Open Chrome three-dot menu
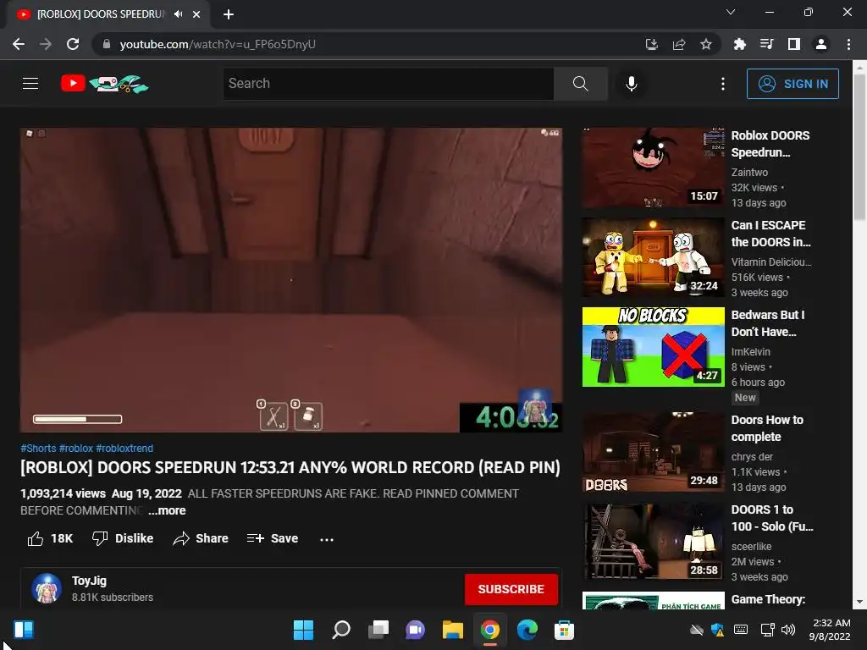 click(848, 44)
